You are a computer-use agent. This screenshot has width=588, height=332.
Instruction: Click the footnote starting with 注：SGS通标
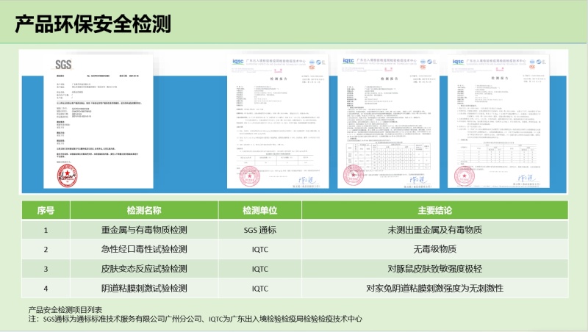[x=196, y=319]
